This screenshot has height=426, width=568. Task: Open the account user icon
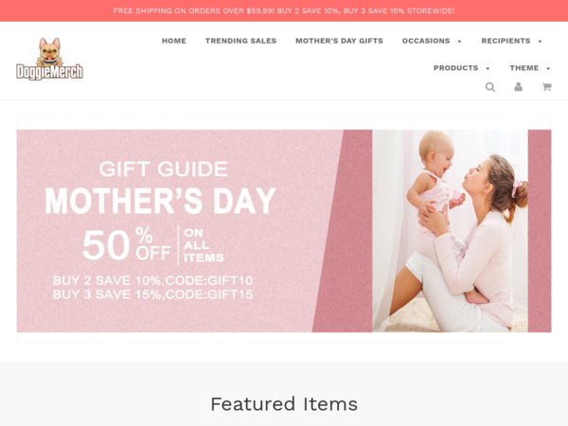[519, 86]
